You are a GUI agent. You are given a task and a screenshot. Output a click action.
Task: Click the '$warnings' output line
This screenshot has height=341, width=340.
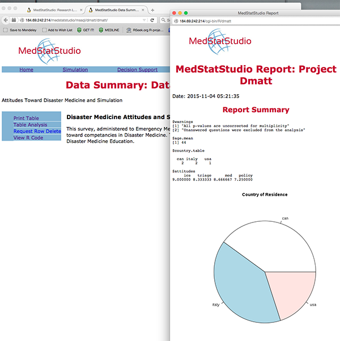click(182, 122)
